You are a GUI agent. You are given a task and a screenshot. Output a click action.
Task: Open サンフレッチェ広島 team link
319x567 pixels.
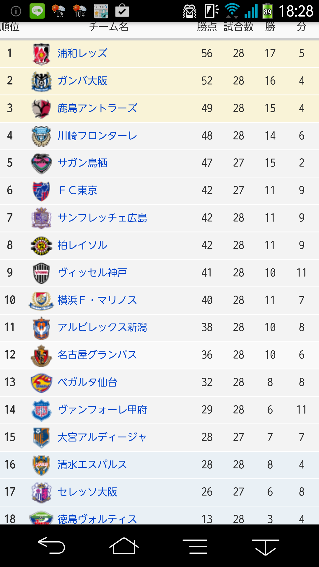[102, 218]
